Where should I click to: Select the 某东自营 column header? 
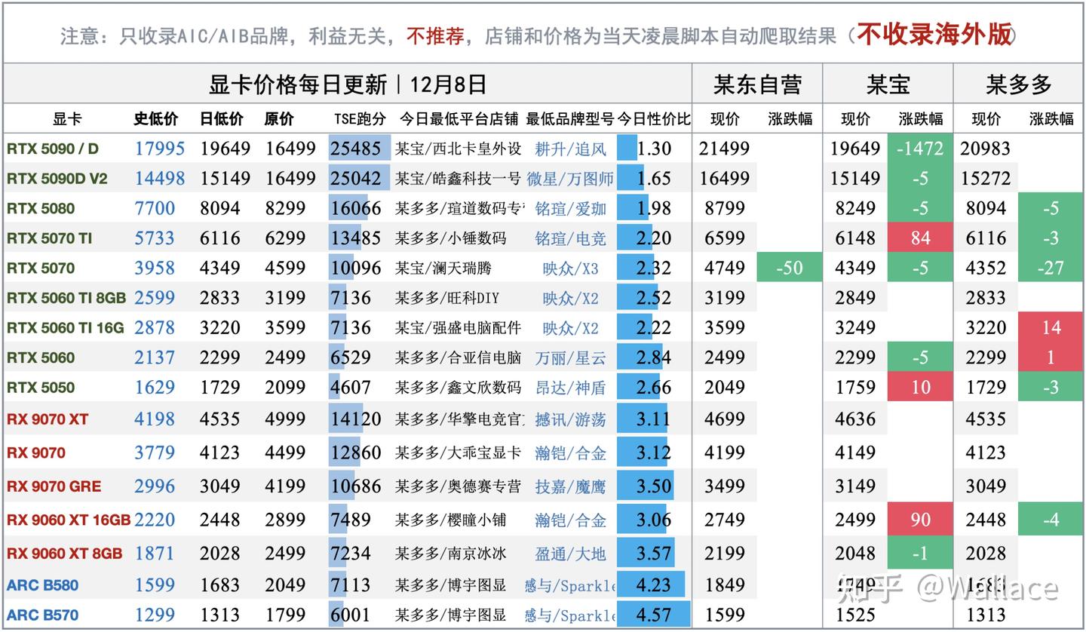pos(756,84)
